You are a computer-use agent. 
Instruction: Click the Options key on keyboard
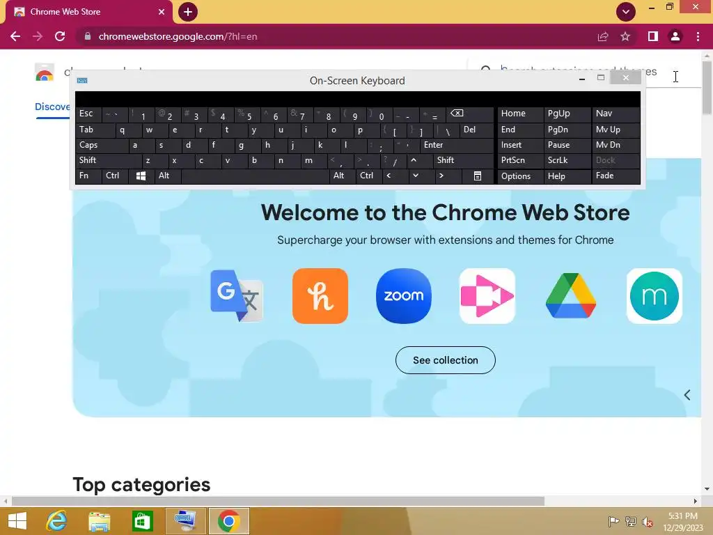pyautogui.click(x=521, y=176)
